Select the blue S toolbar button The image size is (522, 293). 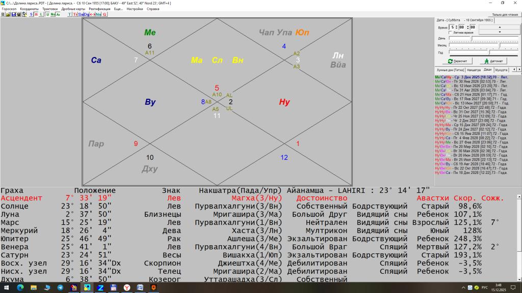pyautogui.click(x=31, y=14)
